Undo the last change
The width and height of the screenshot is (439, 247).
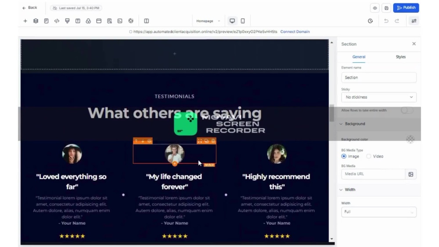coord(386,21)
